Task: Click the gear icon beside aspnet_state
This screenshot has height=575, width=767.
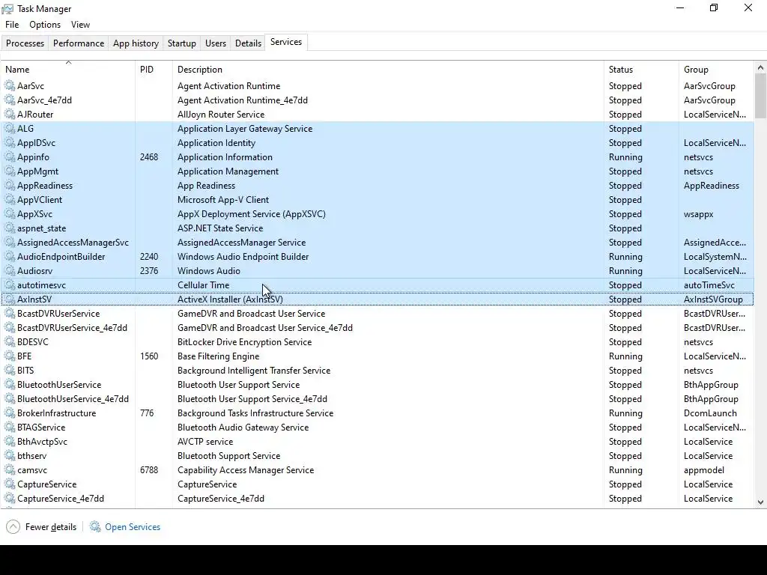Action: (10, 228)
